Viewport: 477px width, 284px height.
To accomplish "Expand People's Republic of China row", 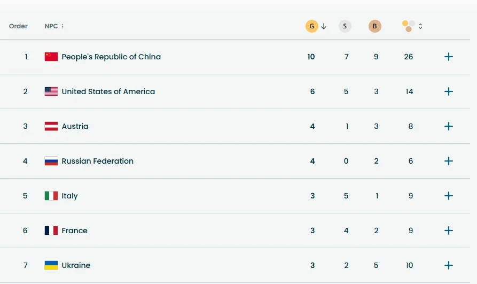I will tap(449, 57).
